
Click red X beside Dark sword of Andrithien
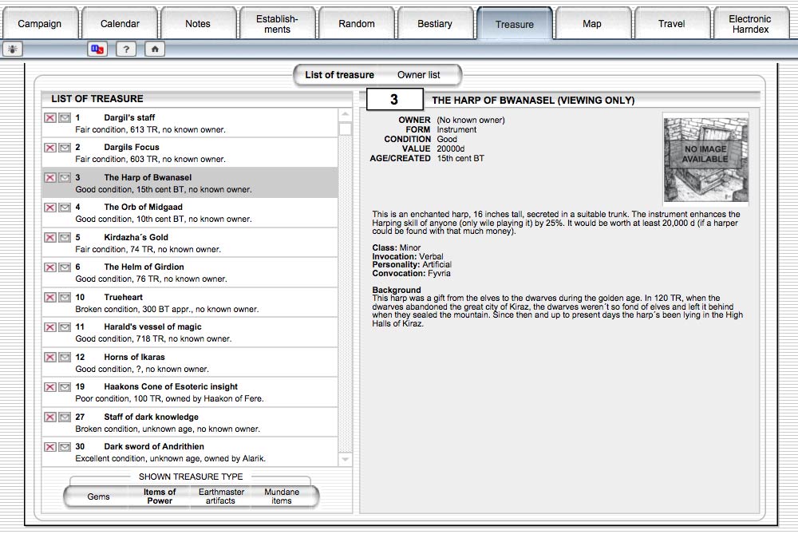click(x=49, y=447)
